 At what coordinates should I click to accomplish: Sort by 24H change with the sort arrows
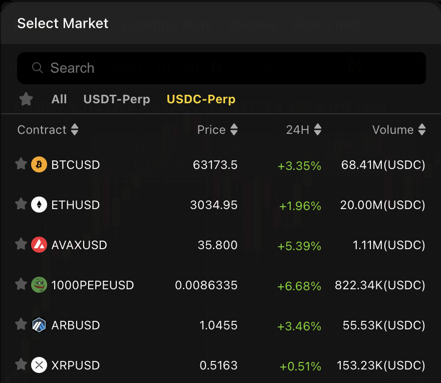[317, 129]
